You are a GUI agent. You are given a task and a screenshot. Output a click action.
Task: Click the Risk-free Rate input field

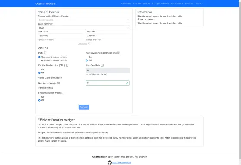coord(108,70)
